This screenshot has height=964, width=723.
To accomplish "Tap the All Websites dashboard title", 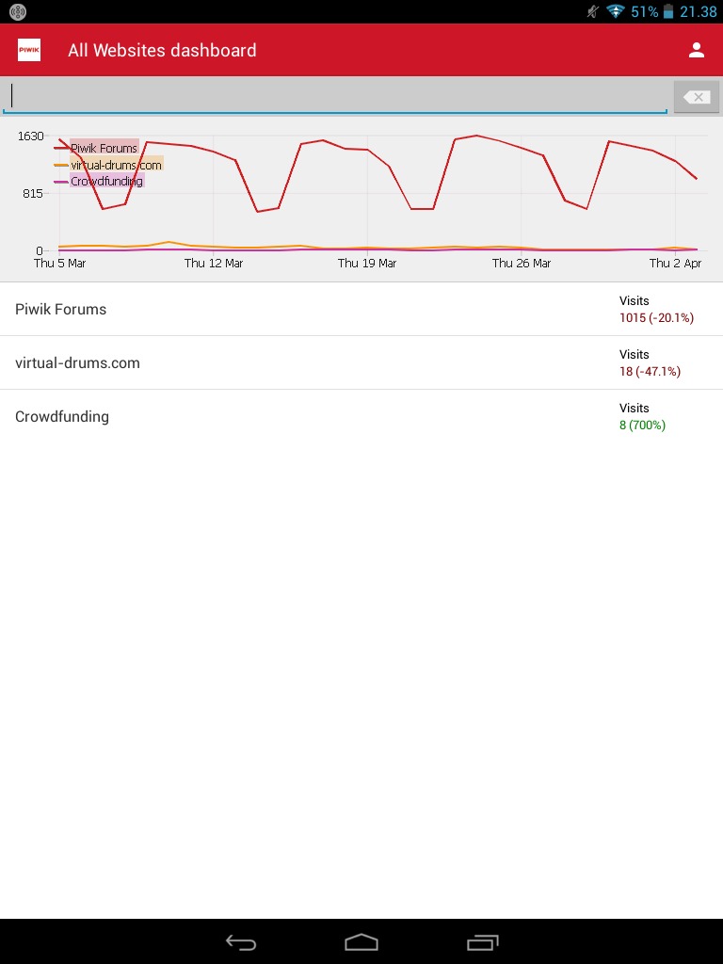I will [162, 51].
